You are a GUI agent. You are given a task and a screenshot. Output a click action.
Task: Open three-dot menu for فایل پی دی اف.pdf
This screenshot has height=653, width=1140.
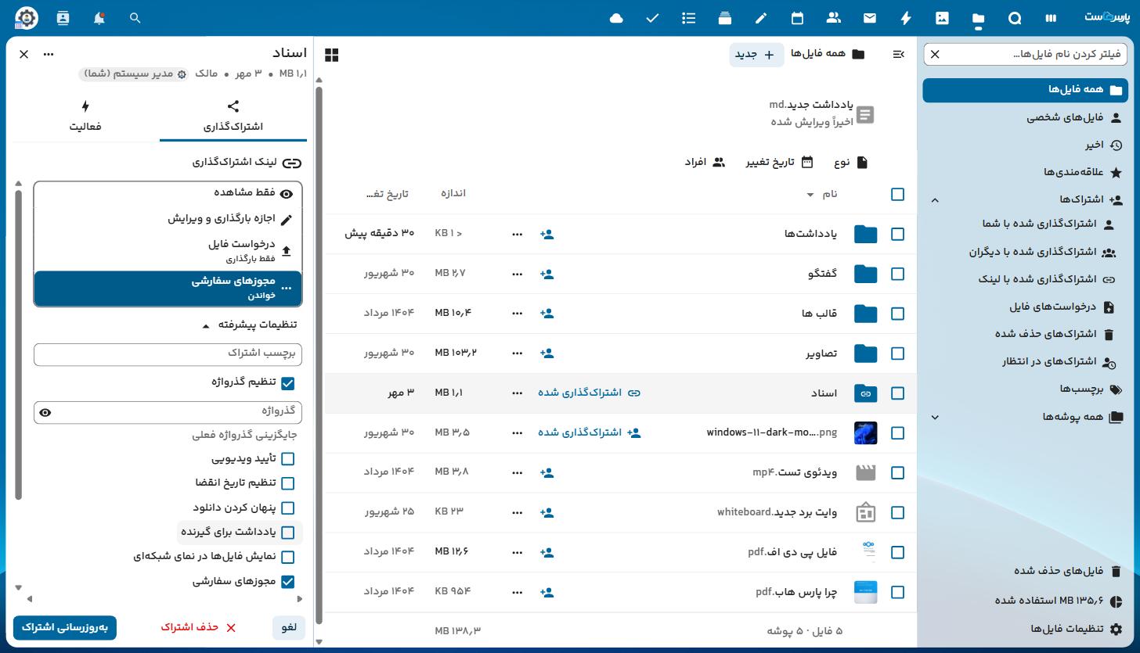(x=517, y=552)
